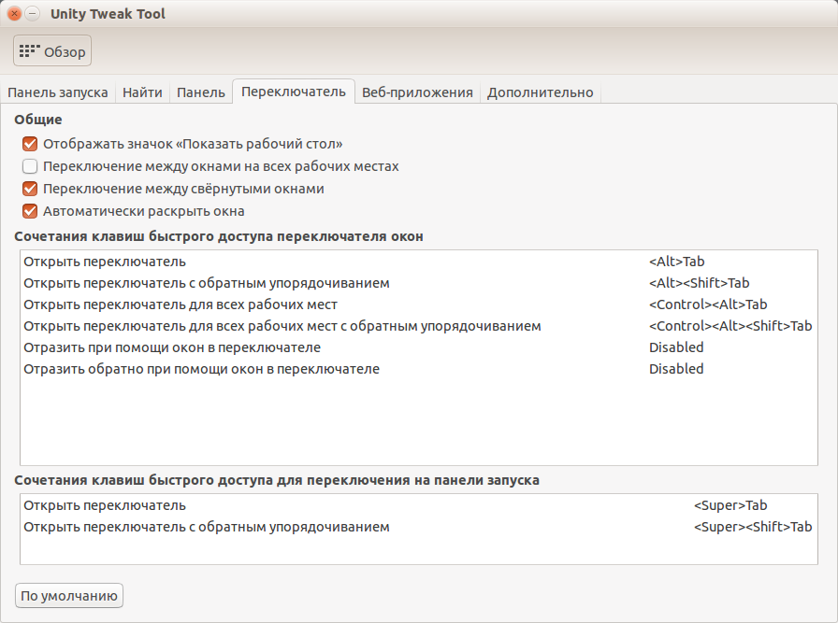Image resolution: width=838 pixels, height=623 pixels.
Task: Click the Обзор overview grid button
Action: click(x=52, y=51)
